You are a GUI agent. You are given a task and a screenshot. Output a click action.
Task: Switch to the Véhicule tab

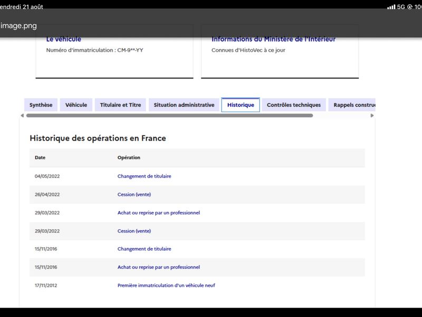pos(76,105)
